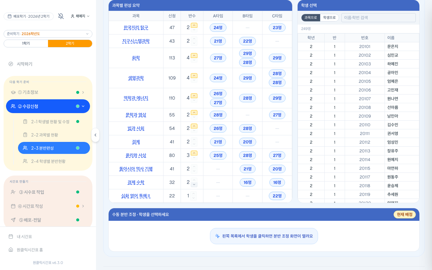Select the 학생으로 view toggle

(329, 18)
